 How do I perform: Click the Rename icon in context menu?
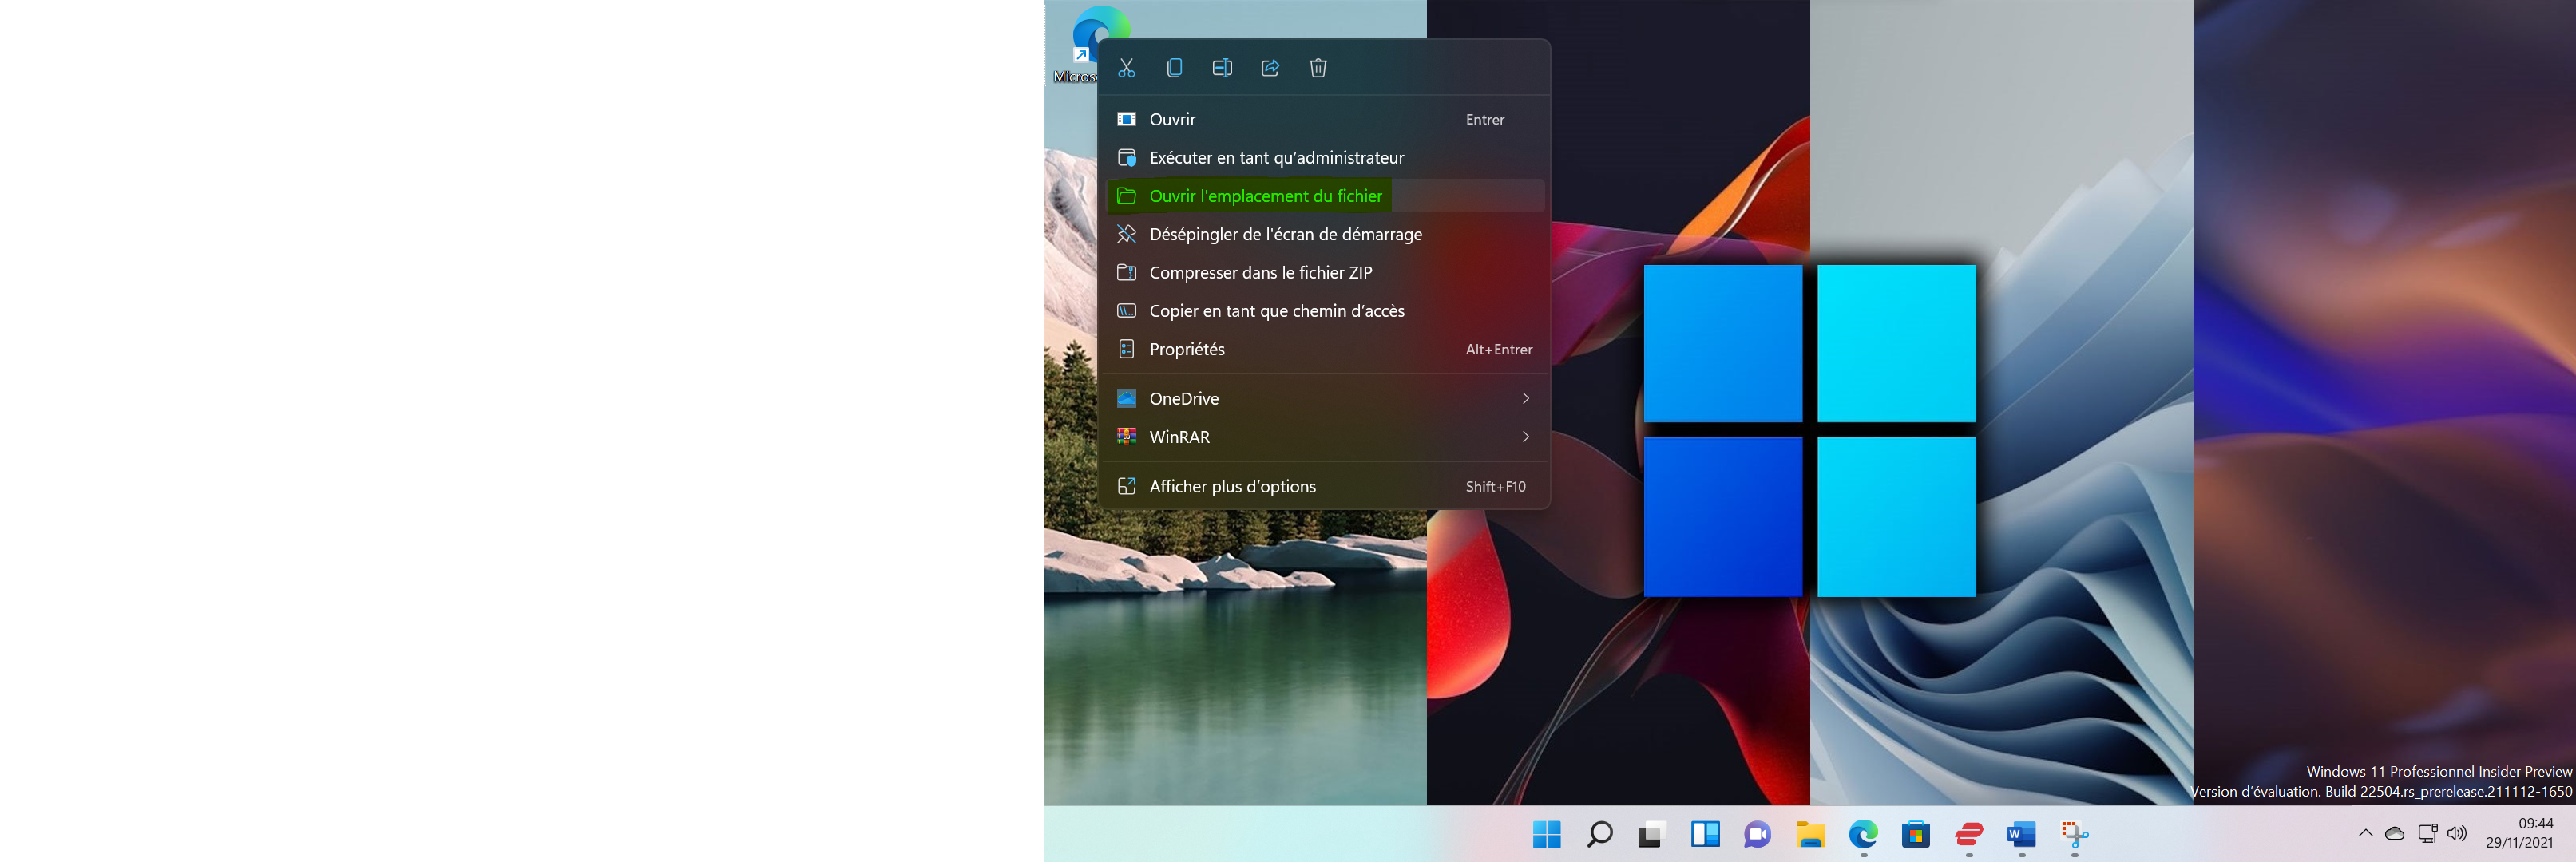[x=1222, y=68]
